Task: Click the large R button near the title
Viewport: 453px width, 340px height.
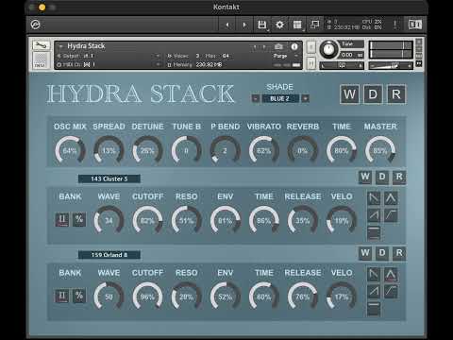Action: pyautogui.click(x=396, y=94)
